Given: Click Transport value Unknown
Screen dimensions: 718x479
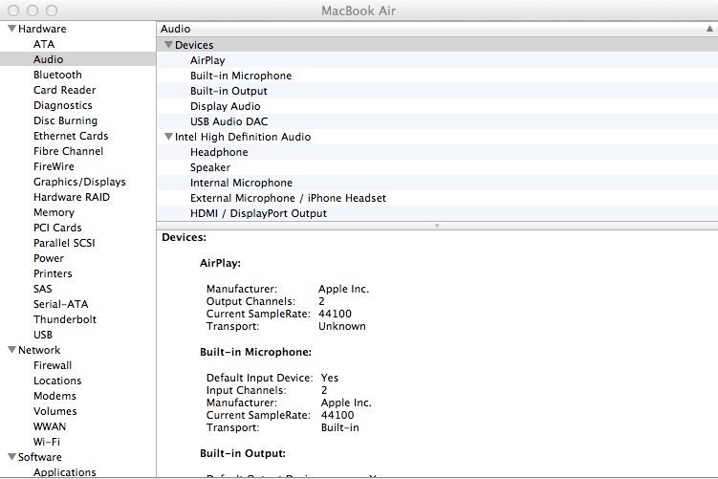Looking at the screenshot, I should tap(342, 326).
